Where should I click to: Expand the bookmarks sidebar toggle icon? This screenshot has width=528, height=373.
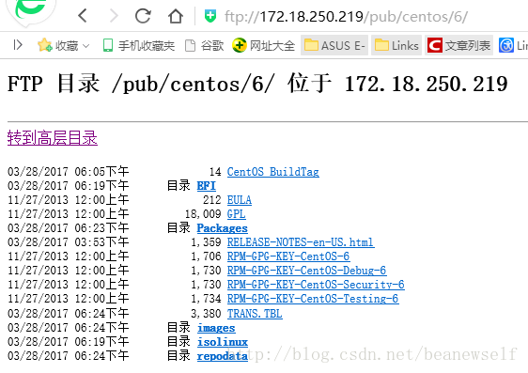[x=18, y=45]
